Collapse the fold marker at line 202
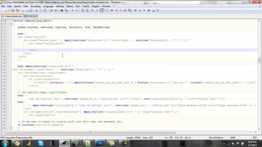The height and width of the screenshot is (147, 262). pyautogui.click(x=11, y=128)
